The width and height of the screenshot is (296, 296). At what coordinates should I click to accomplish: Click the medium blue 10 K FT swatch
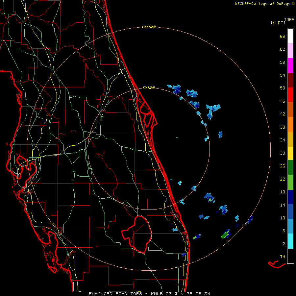point(290,211)
